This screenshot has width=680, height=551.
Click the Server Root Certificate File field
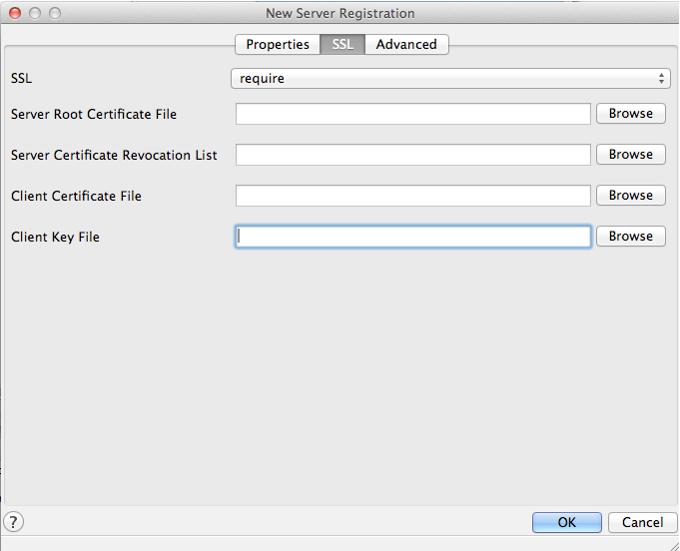pos(413,114)
